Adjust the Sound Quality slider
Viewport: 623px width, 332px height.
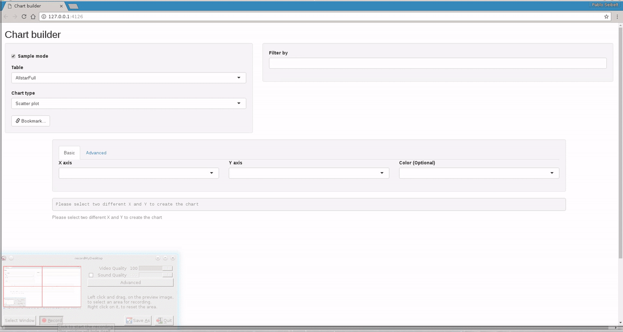(x=156, y=275)
